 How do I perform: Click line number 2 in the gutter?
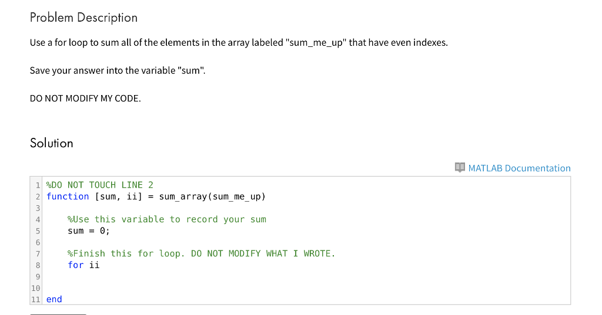[x=38, y=197]
